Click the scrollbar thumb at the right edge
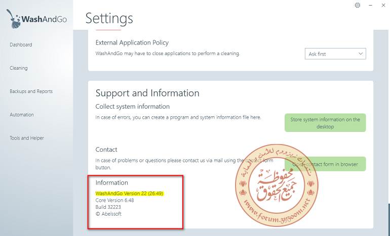The image size is (390, 236). tap(389, 219)
